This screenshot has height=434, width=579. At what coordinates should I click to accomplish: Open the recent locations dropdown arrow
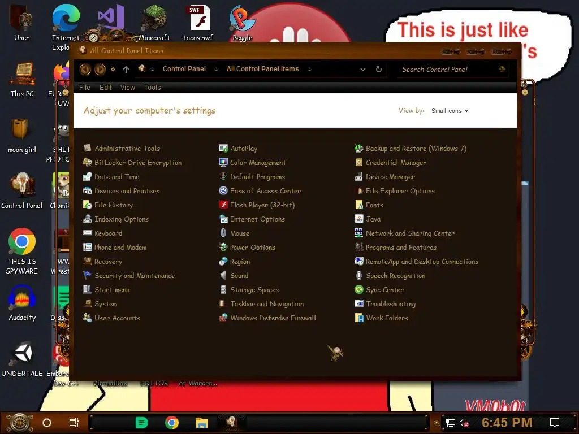(x=113, y=69)
